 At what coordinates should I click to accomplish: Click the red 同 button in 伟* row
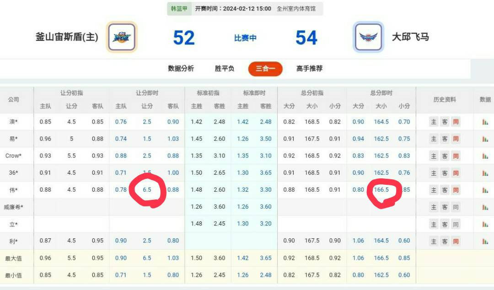pyautogui.click(x=456, y=190)
